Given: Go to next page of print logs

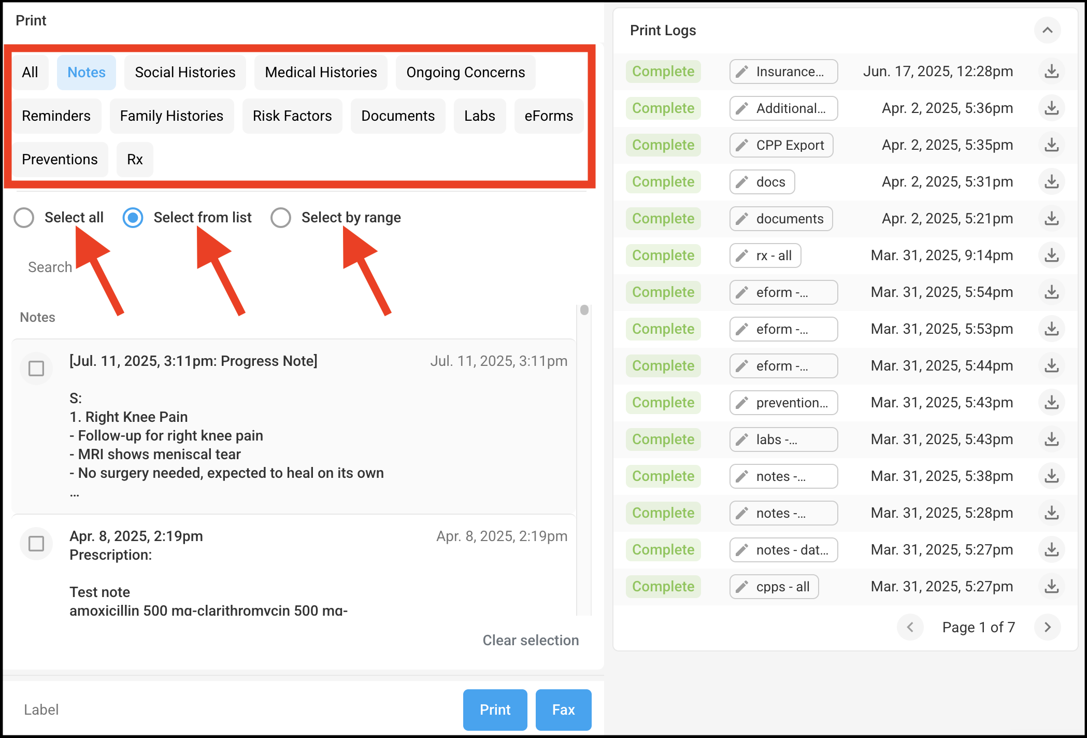Looking at the screenshot, I should pos(1047,627).
